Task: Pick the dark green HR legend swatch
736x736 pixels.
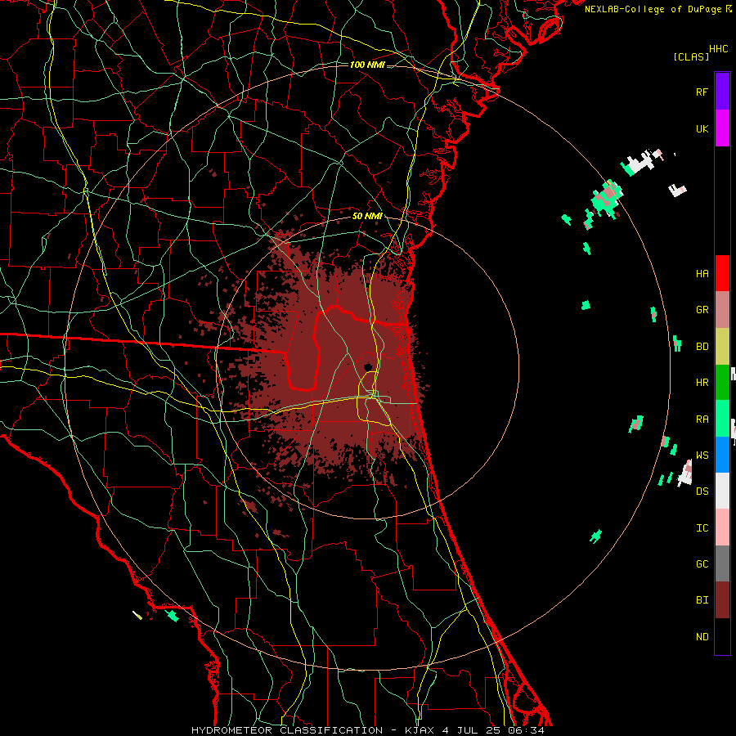Action: pos(722,382)
